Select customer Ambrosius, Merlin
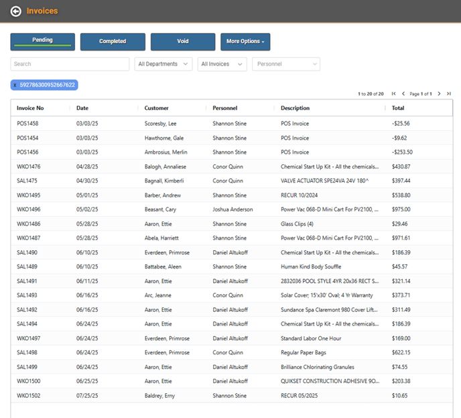Screen dimensions: 461x418 click(166, 152)
